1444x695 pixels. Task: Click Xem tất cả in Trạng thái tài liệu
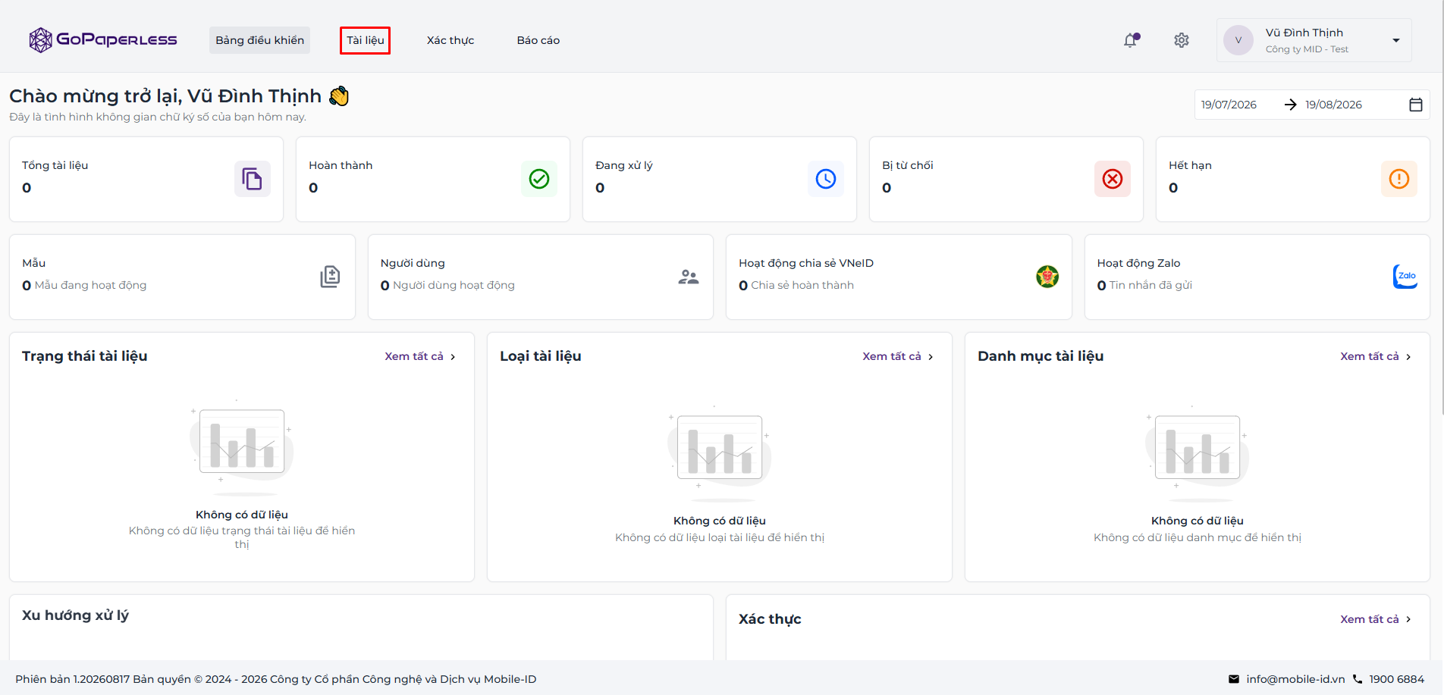(x=420, y=356)
